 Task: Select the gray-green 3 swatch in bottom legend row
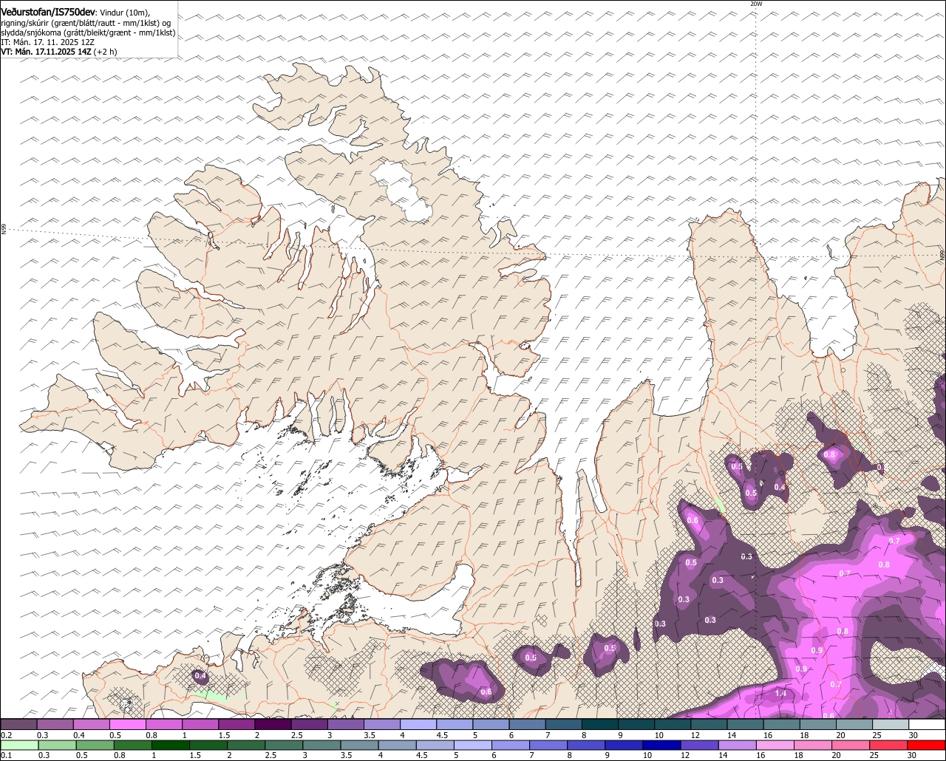321,745
